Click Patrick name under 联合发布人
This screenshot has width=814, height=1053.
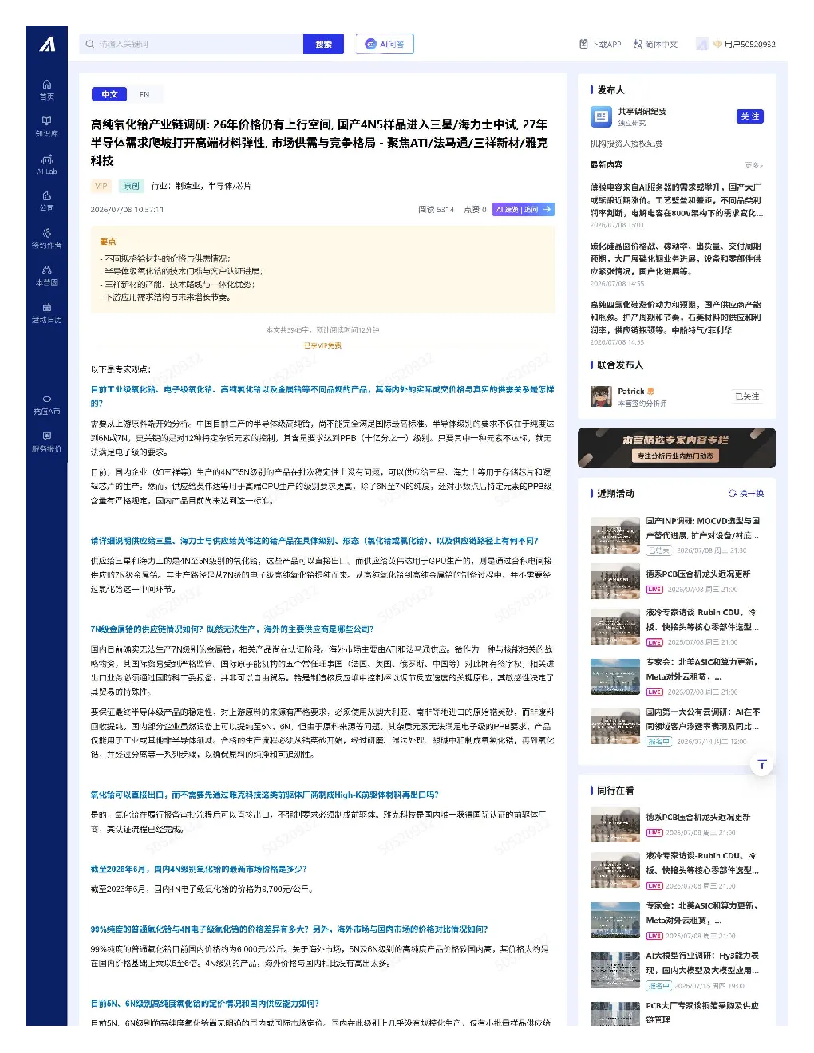pos(631,391)
